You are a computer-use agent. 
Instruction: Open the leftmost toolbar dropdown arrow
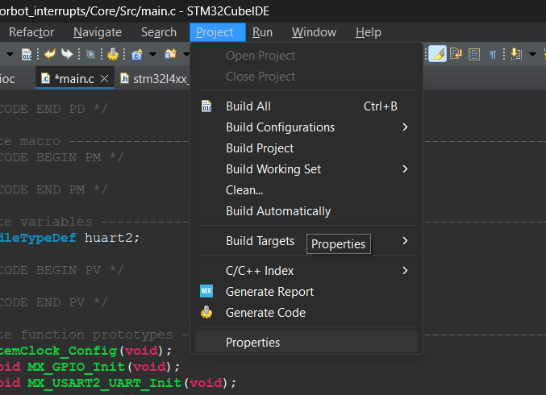click(x=10, y=54)
